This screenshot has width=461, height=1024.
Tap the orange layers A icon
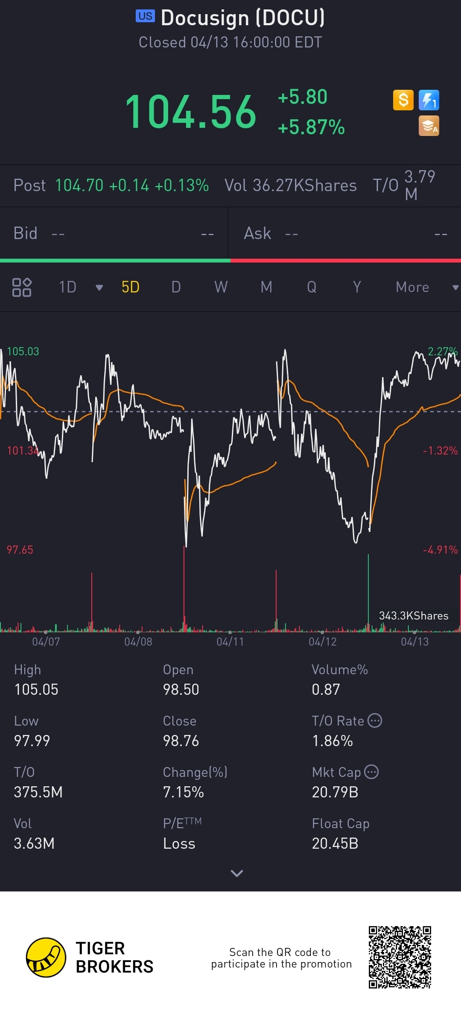[x=429, y=126]
